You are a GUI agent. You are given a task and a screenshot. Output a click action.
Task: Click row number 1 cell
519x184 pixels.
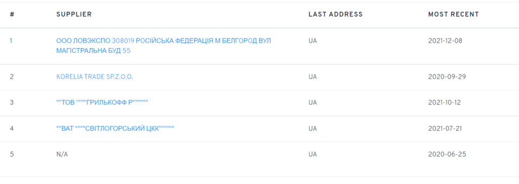[11, 41]
